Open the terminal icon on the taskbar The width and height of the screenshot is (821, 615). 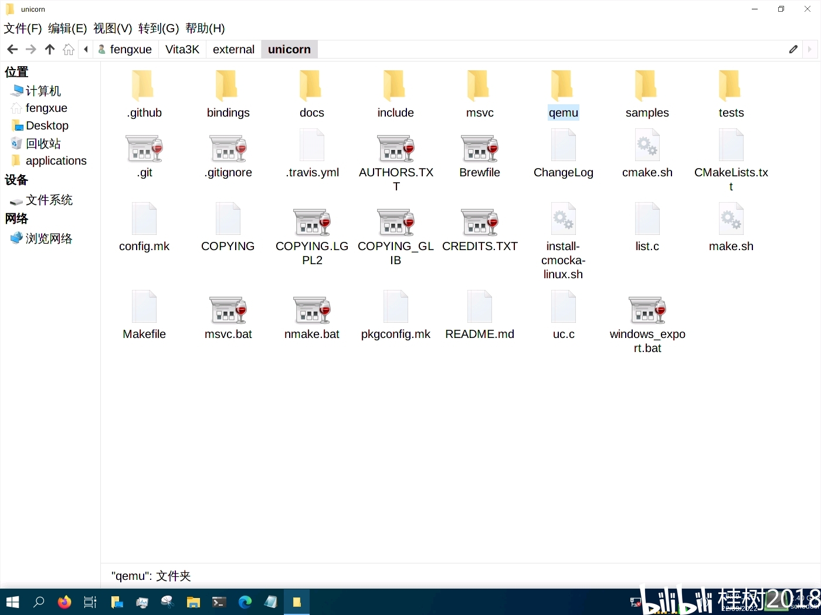(219, 602)
